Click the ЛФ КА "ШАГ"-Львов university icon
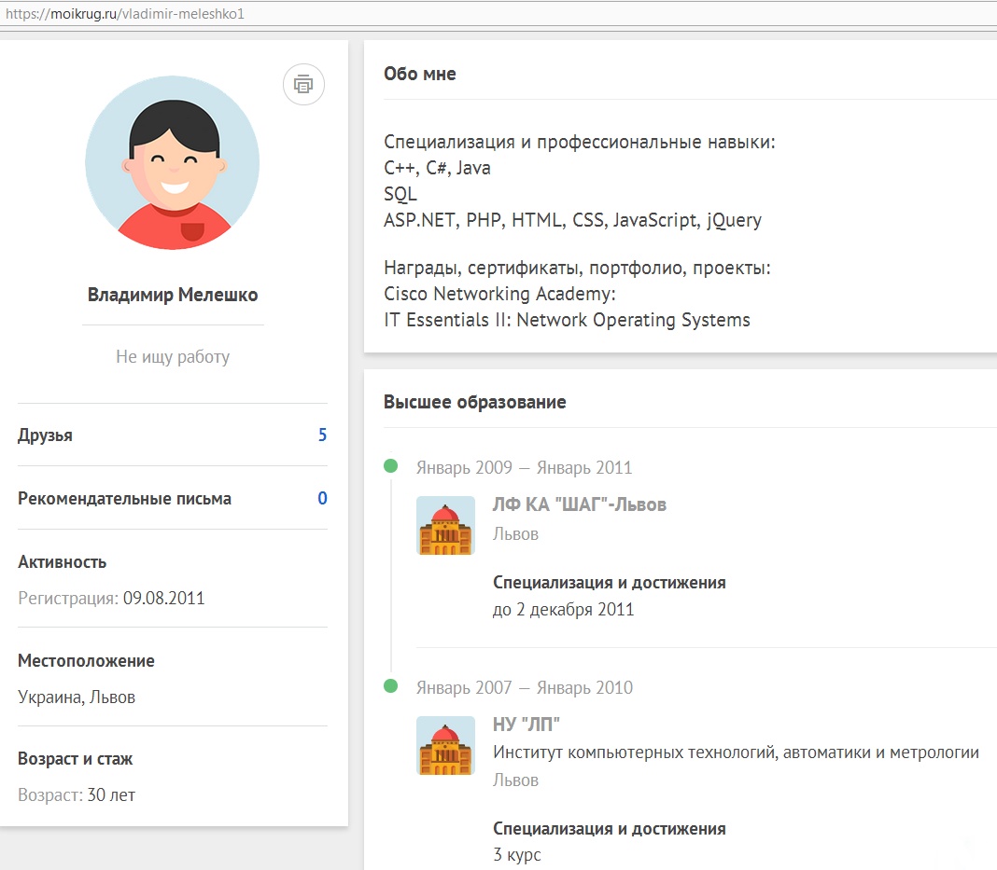 click(x=445, y=525)
